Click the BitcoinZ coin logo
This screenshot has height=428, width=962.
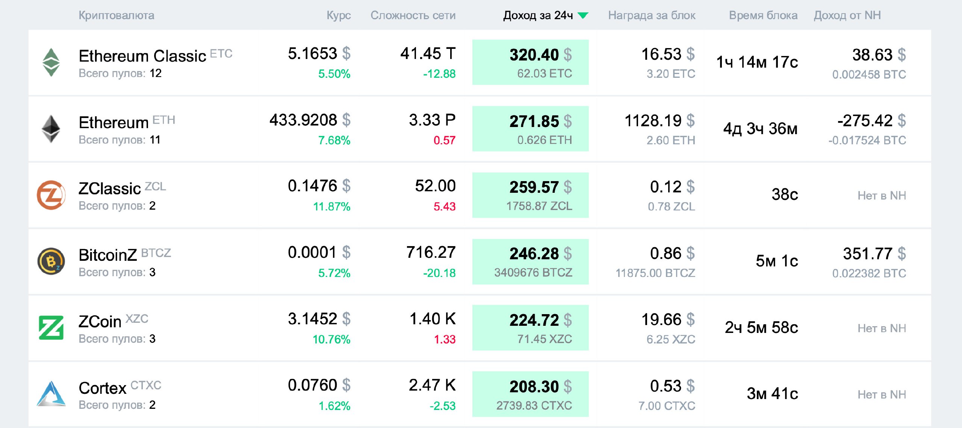pos(51,261)
